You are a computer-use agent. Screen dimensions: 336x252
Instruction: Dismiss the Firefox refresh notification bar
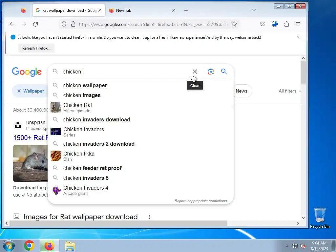(x=298, y=37)
